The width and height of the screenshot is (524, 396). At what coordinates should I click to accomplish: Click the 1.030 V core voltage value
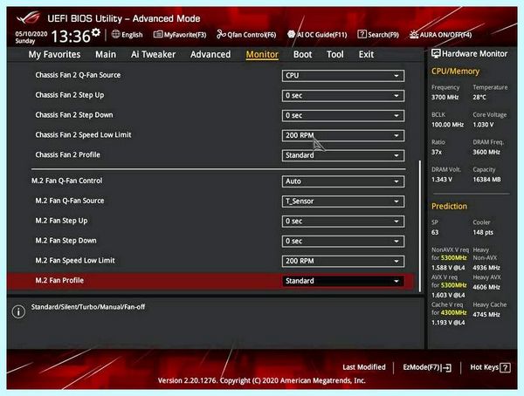pyautogui.click(x=483, y=125)
